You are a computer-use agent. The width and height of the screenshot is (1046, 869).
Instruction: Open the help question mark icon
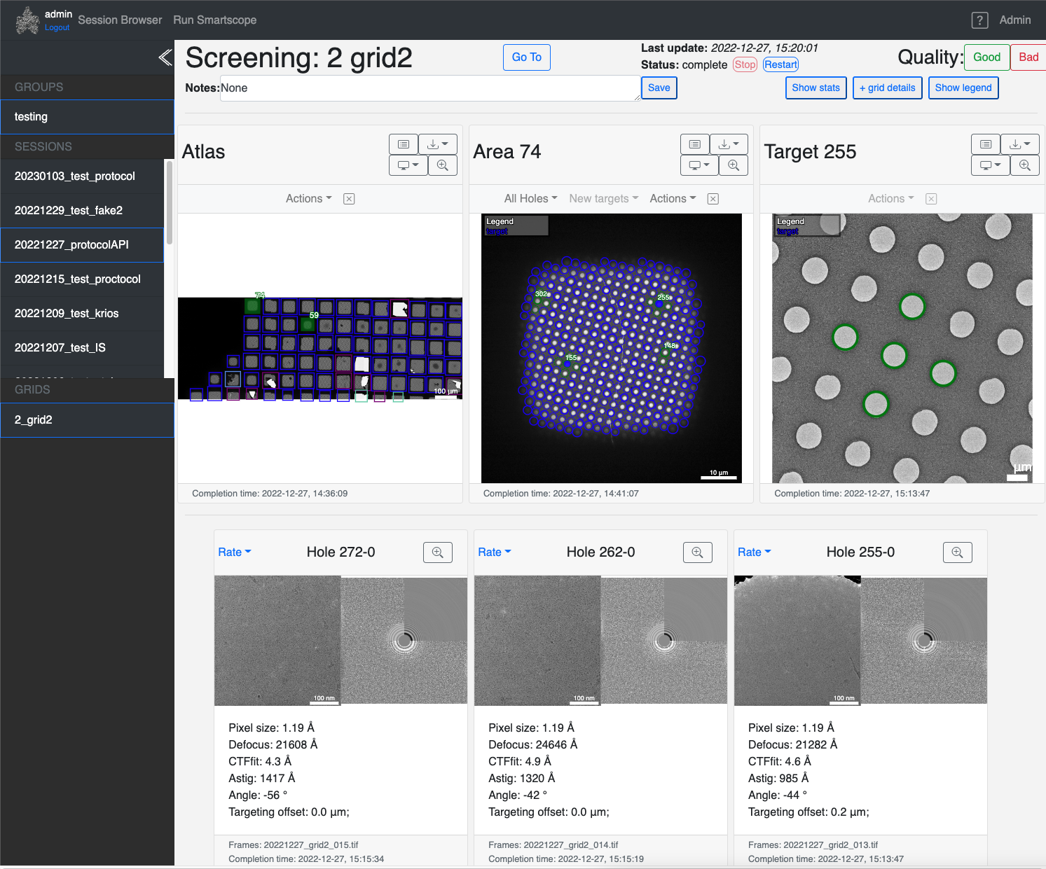979,20
